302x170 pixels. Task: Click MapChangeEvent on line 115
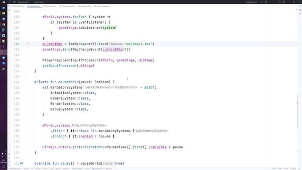(86, 49)
